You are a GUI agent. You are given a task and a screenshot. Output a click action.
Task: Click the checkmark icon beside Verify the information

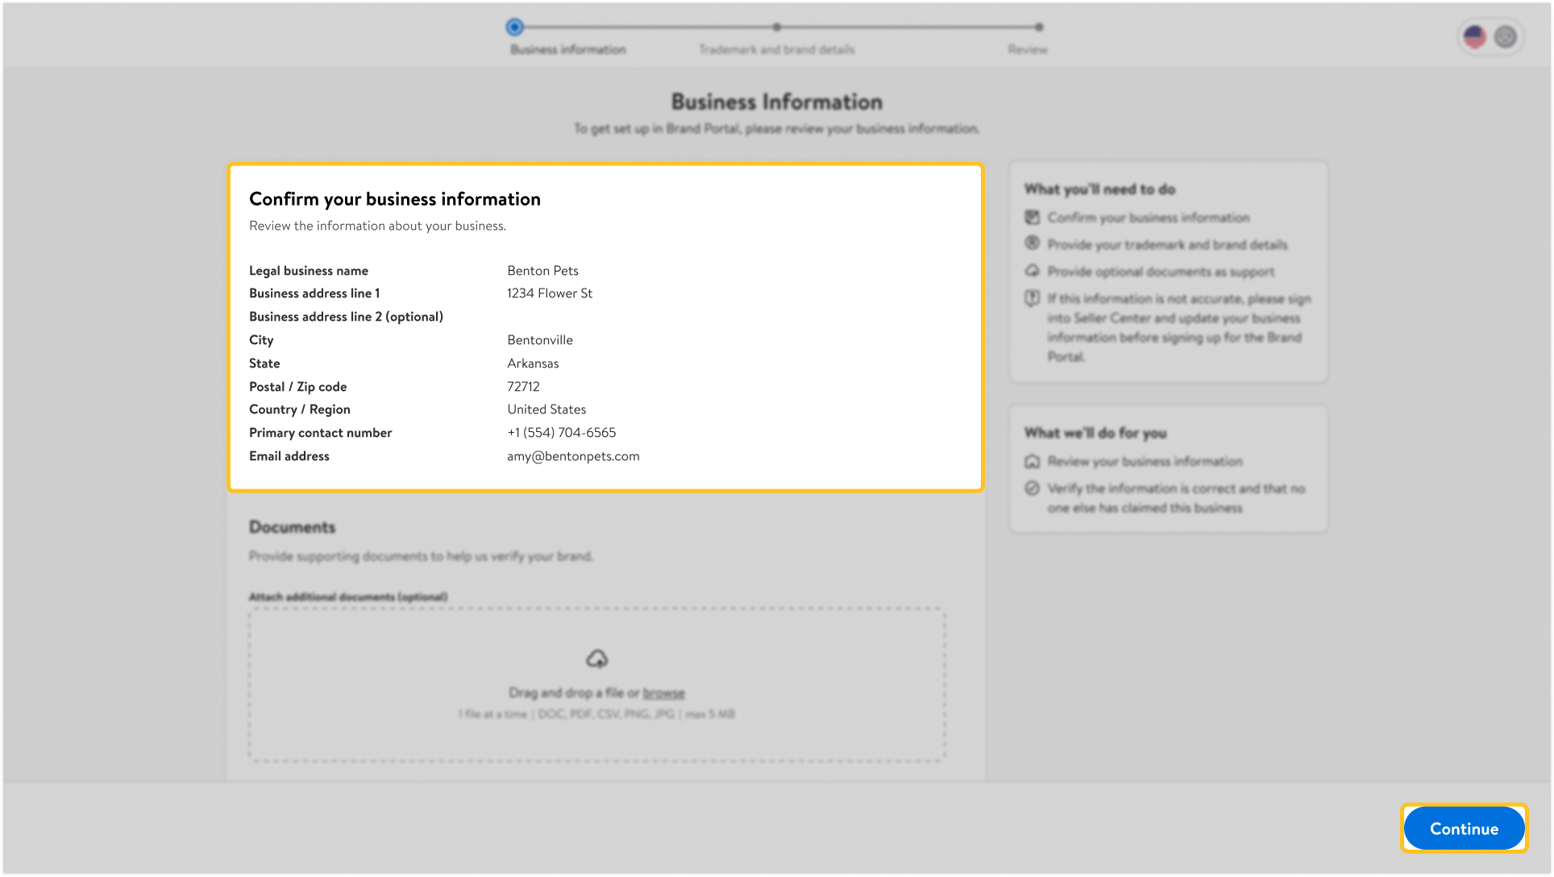(x=1033, y=488)
